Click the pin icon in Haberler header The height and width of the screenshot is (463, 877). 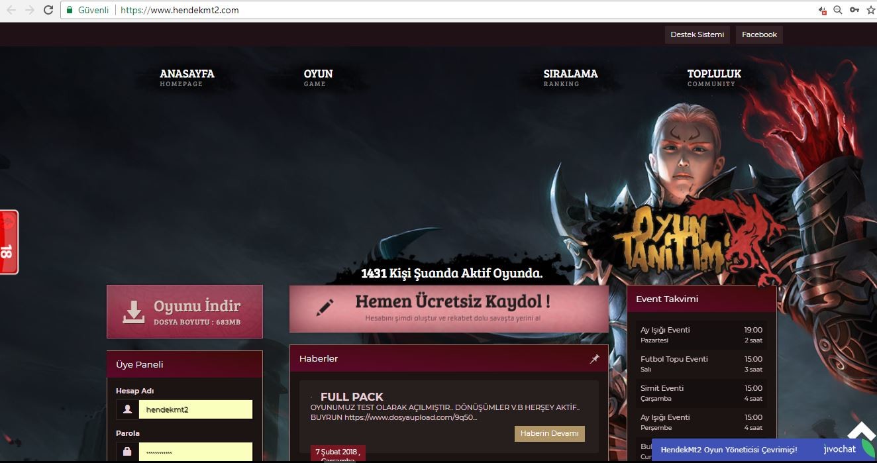tap(594, 358)
